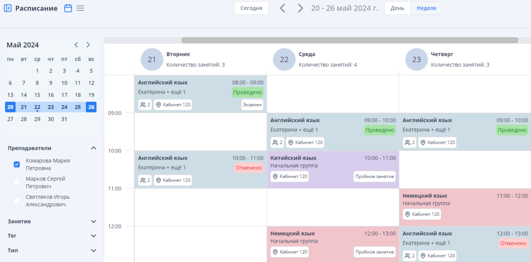Click the location pin on the Chinese lesson card
Screen dimensions: 531x262
[275, 176]
